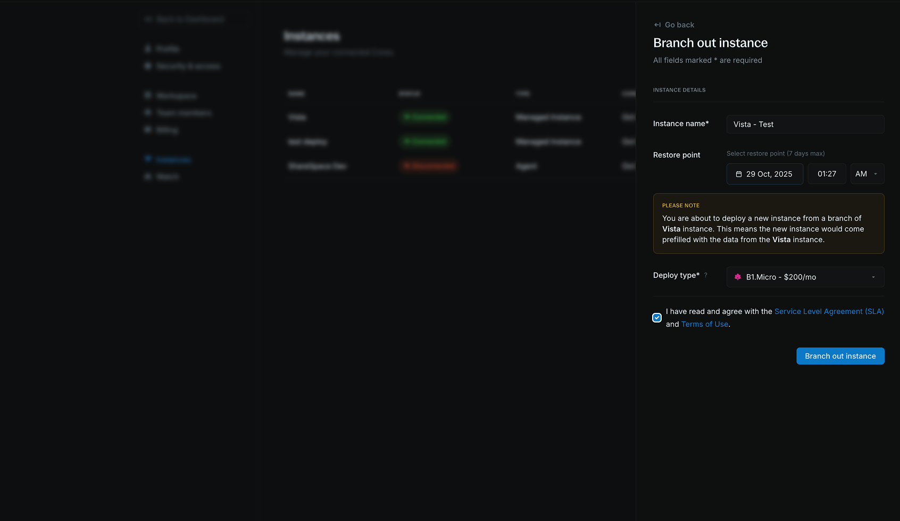This screenshot has height=521, width=900.
Task: Select the Security & access shield icon
Action: [x=147, y=65]
